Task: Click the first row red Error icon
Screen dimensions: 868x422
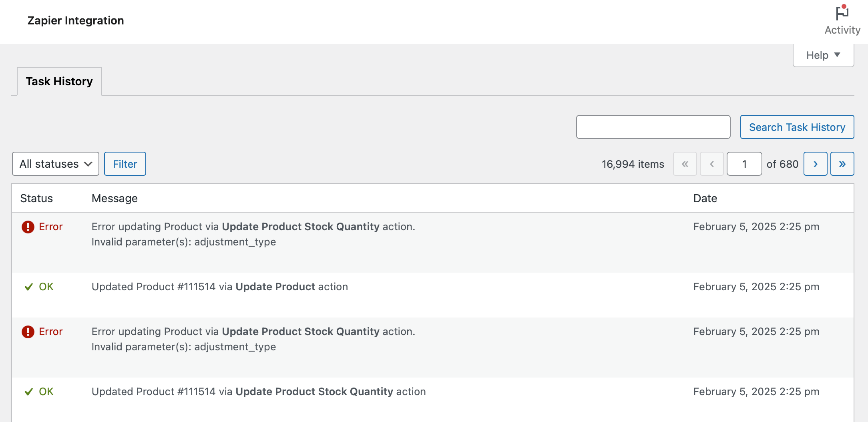Action: (x=28, y=227)
